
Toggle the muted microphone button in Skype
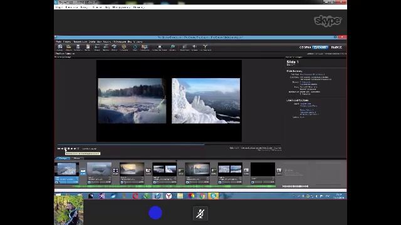pyautogui.click(x=200, y=214)
